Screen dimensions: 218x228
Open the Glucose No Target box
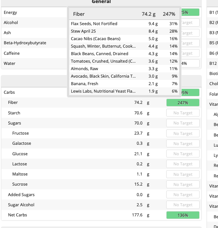coord(183,154)
